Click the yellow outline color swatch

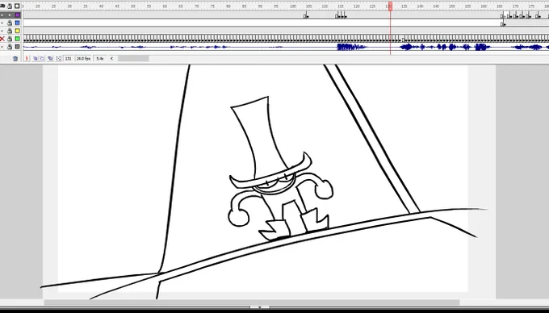[x=17, y=31]
